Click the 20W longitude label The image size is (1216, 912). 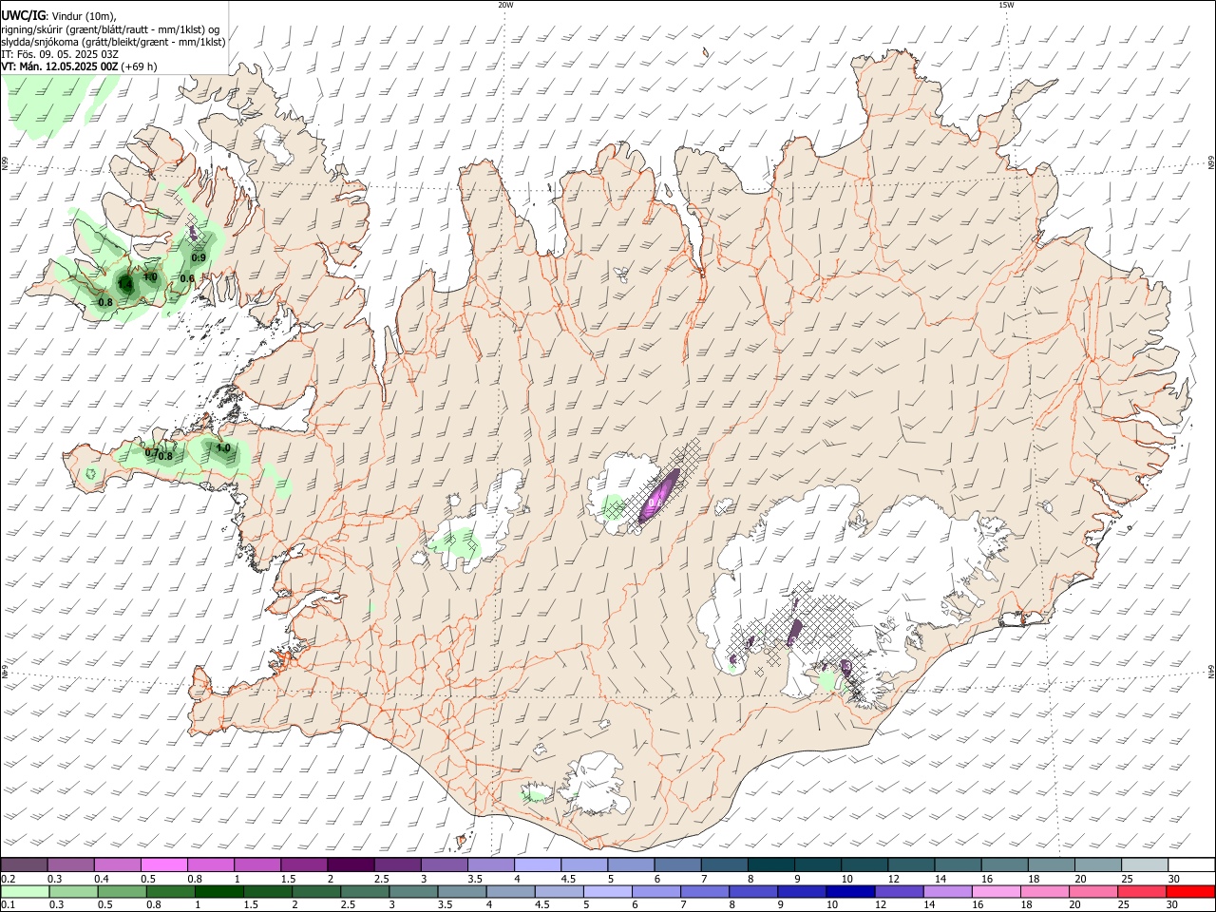(505, 5)
